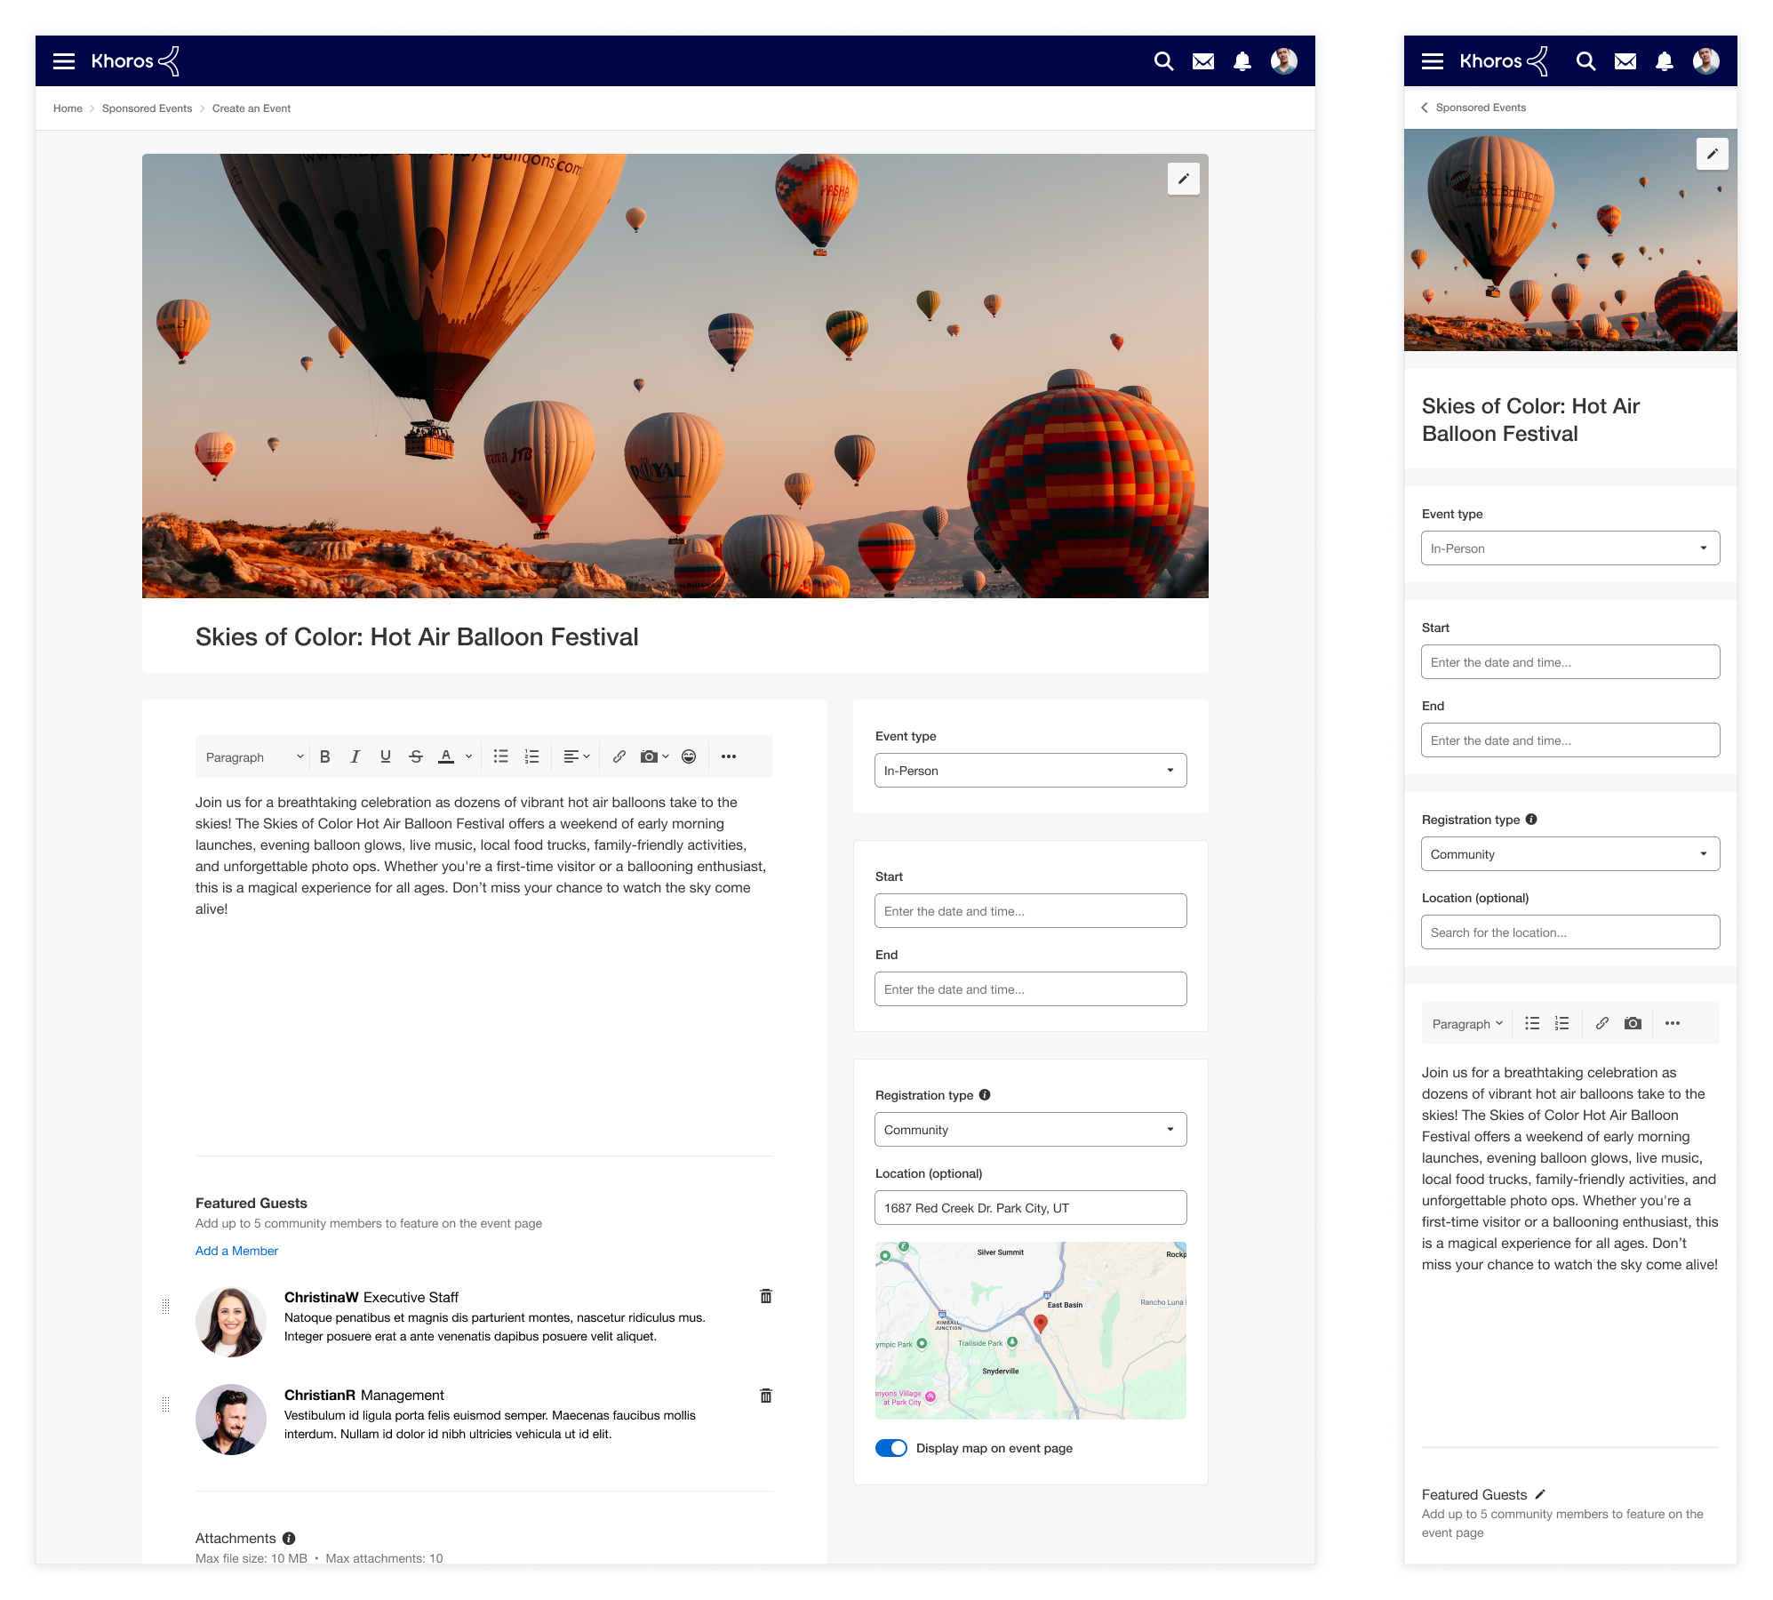Open the desktop Event type In-Person dropdown
The height and width of the screenshot is (1600, 1773).
pos(1030,771)
